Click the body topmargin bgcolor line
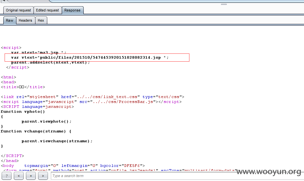 [x=73, y=166]
